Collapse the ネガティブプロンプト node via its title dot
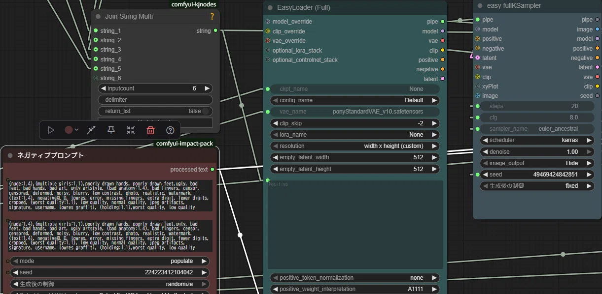Image resolution: width=602 pixels, height=294 pixels. 10,155
